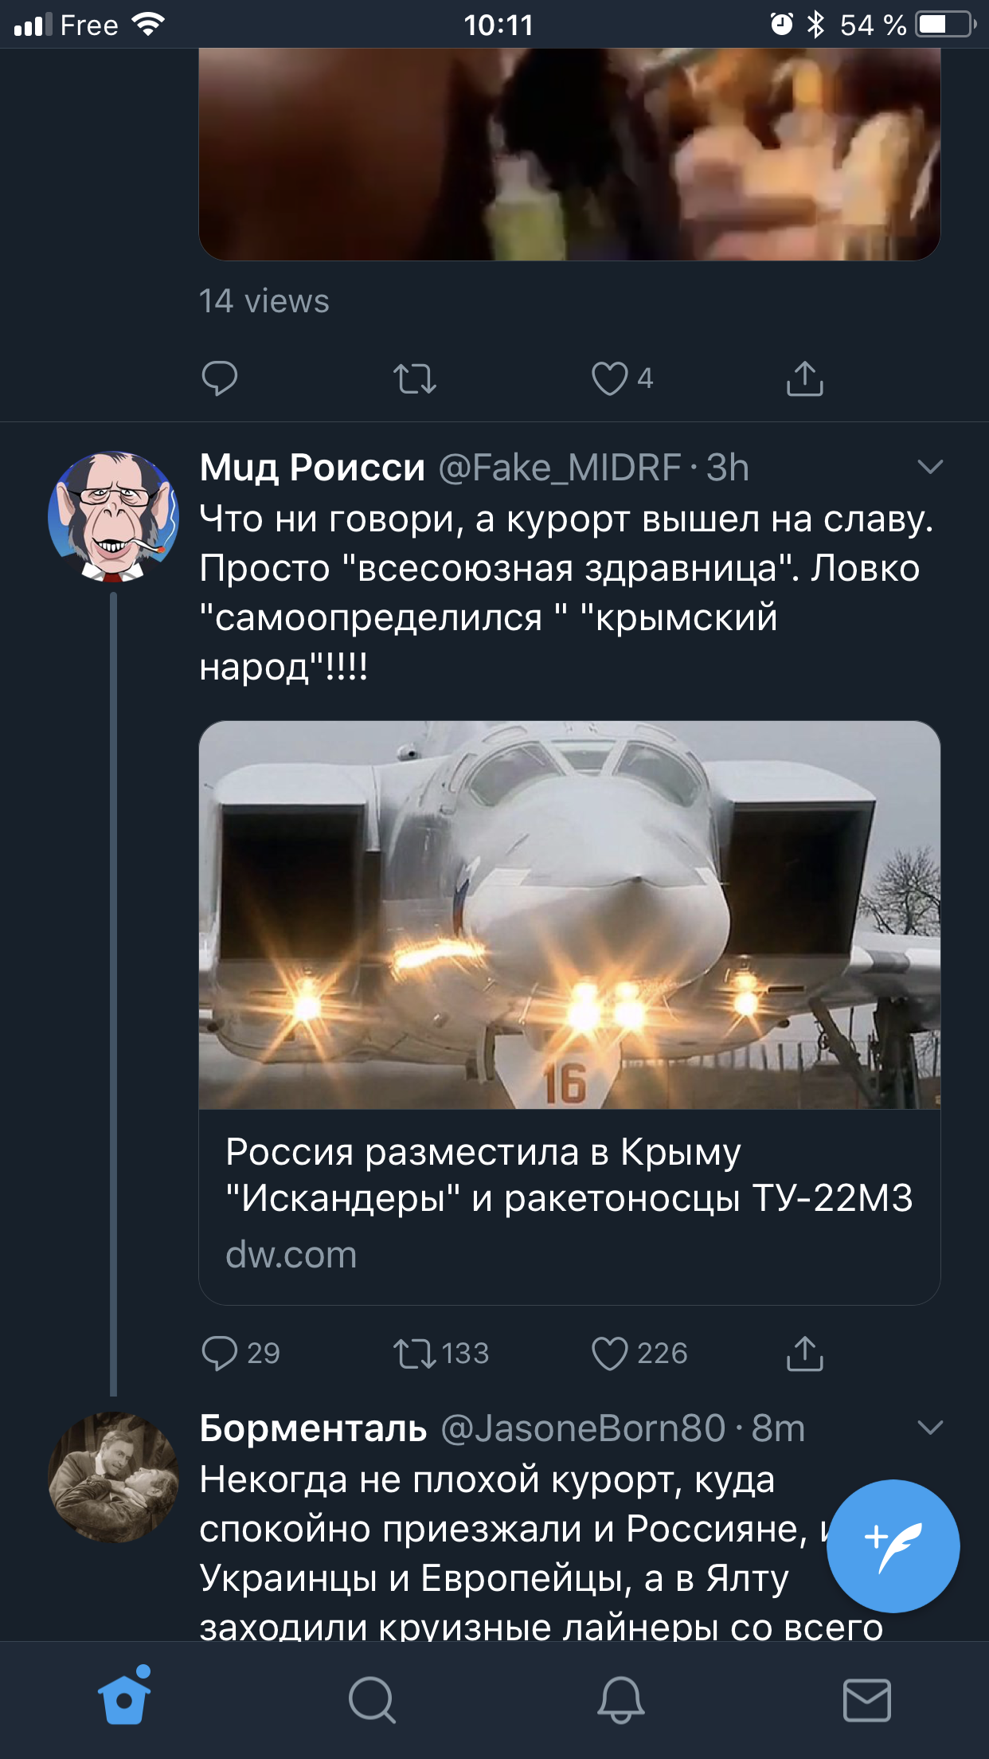
Task: Expand options for Борменталь tweet
Action: 930,1428
